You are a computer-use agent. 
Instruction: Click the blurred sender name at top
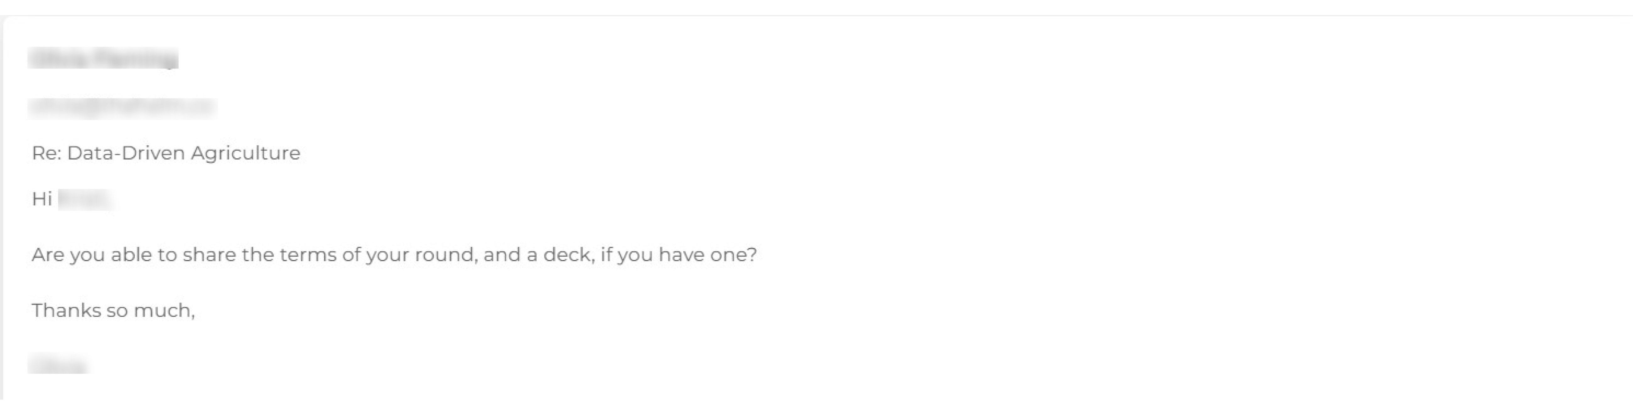click(x=103, y=58)
